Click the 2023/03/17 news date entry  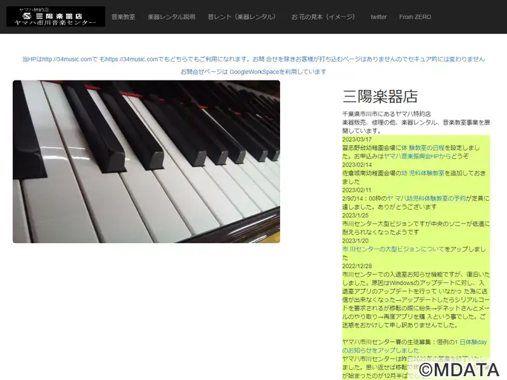(x=357, y=139)
